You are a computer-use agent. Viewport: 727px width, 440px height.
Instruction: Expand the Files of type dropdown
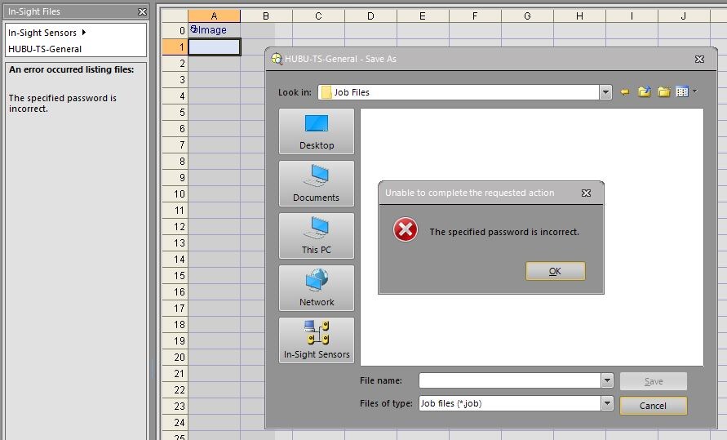607,403
